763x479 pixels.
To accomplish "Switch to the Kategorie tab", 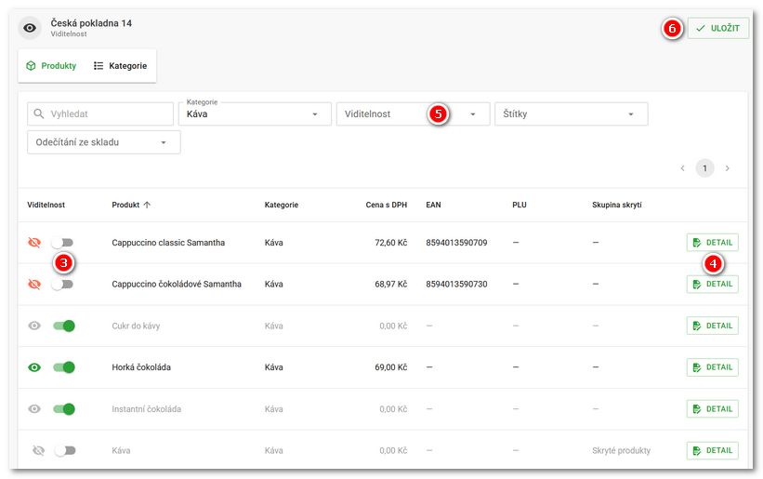I will tap(120, 66).
